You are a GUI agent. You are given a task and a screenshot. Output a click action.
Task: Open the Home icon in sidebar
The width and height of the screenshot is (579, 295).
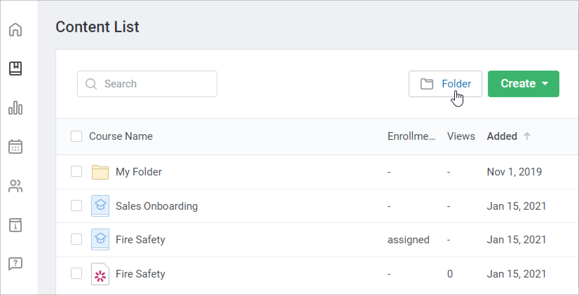(x=15, y=29)
